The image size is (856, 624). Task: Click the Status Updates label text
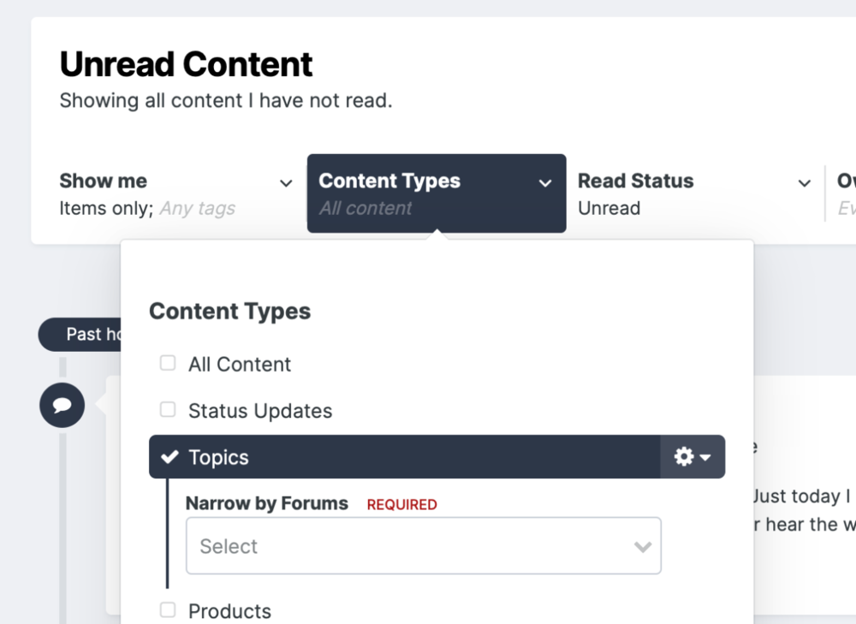[x=260, y=411]
